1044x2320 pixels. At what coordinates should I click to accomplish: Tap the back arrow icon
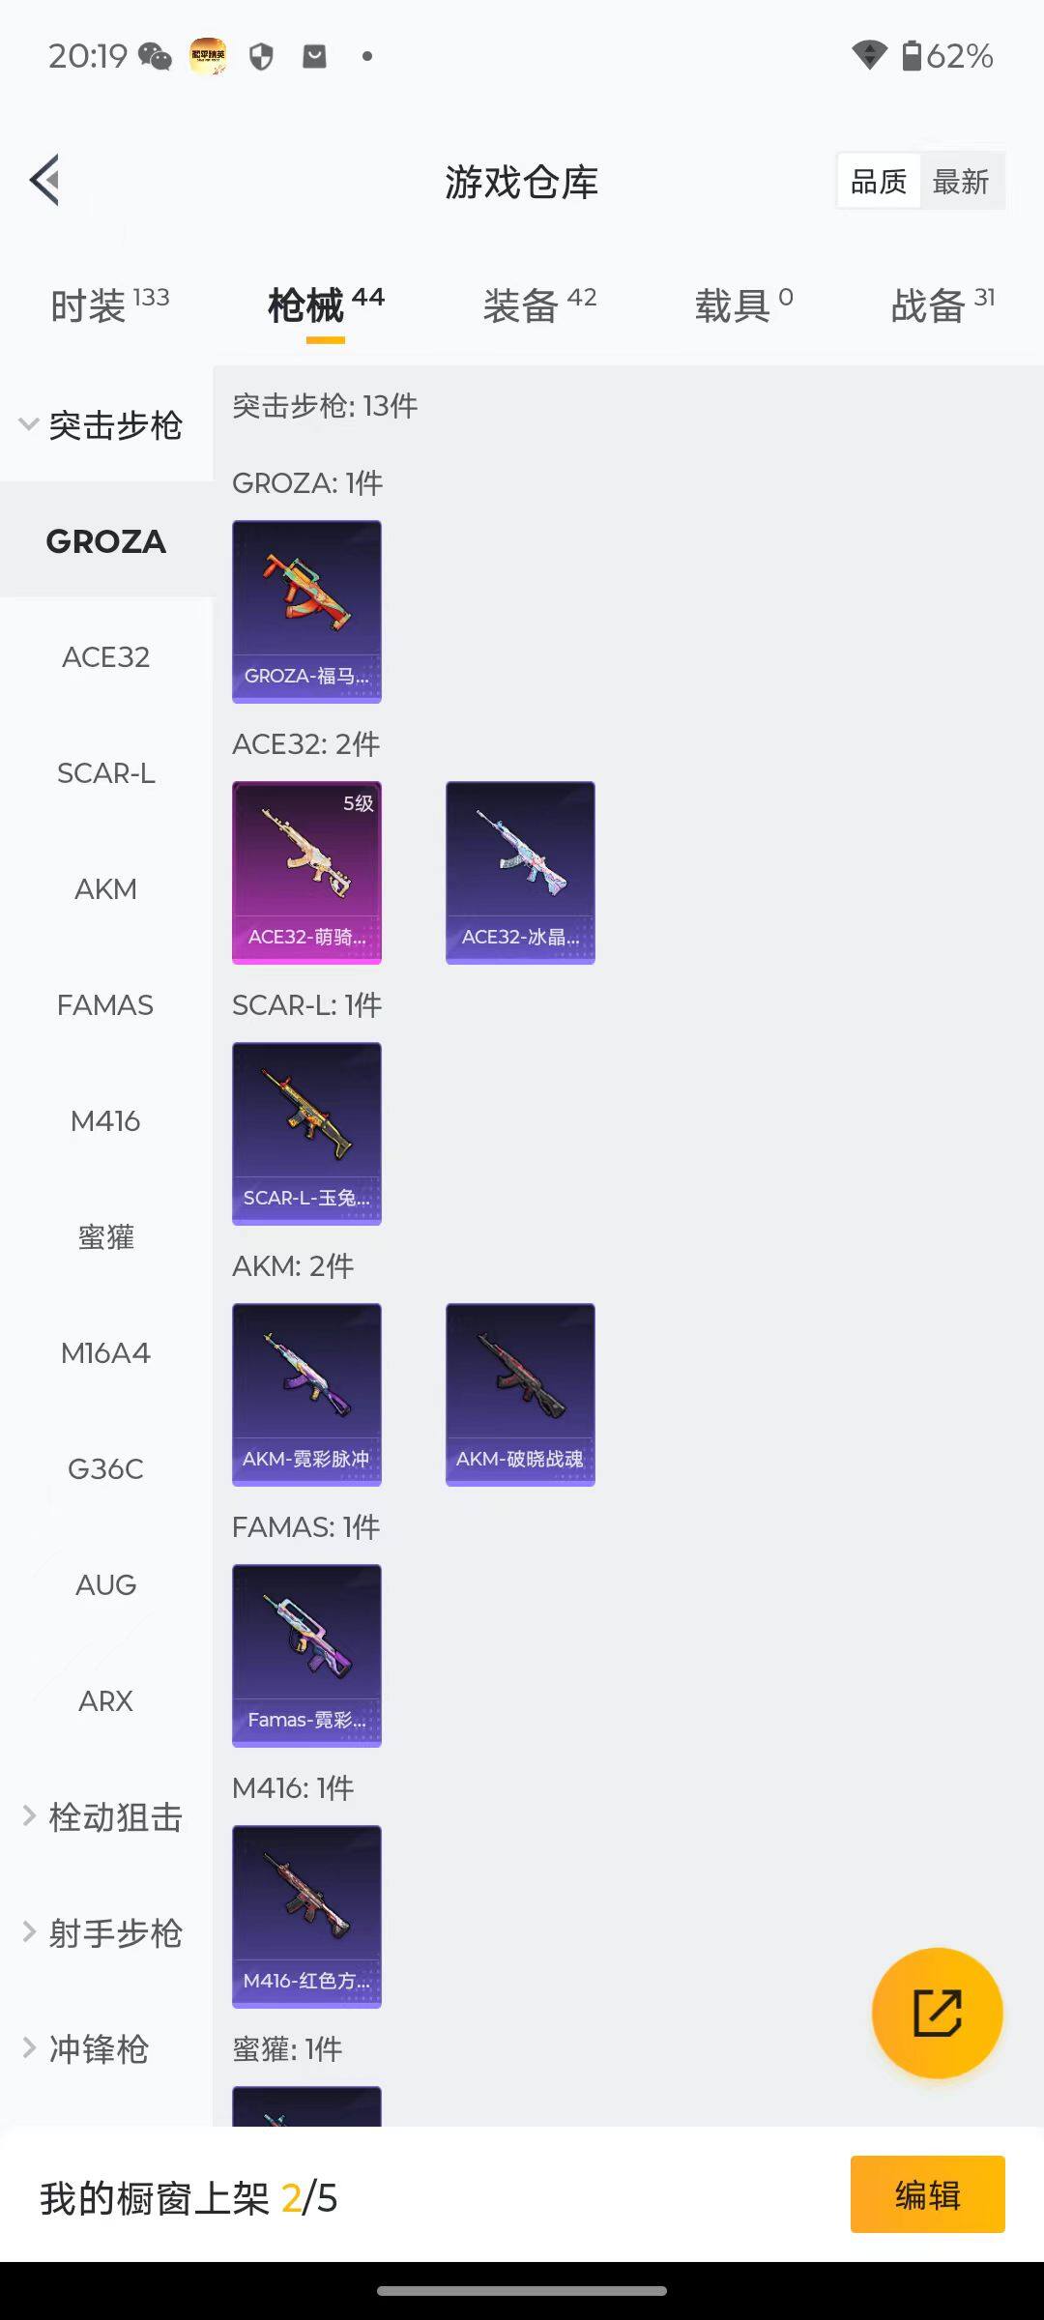tap(45, 180)
